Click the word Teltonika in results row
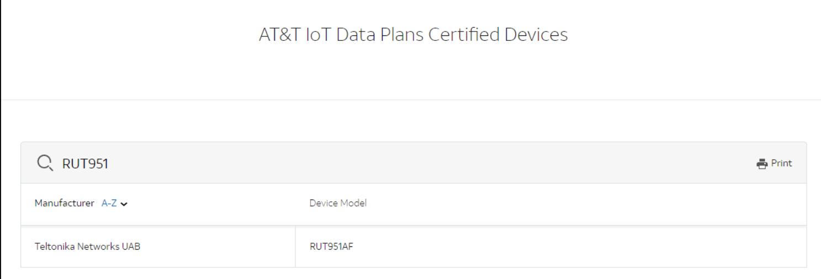The width and height of the screenshot is (821, 279). pos(55,246)
